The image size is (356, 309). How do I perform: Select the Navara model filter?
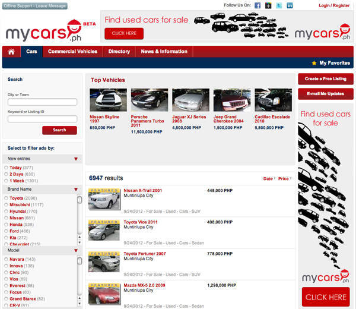pyautogui.click(x=6, y=259)
